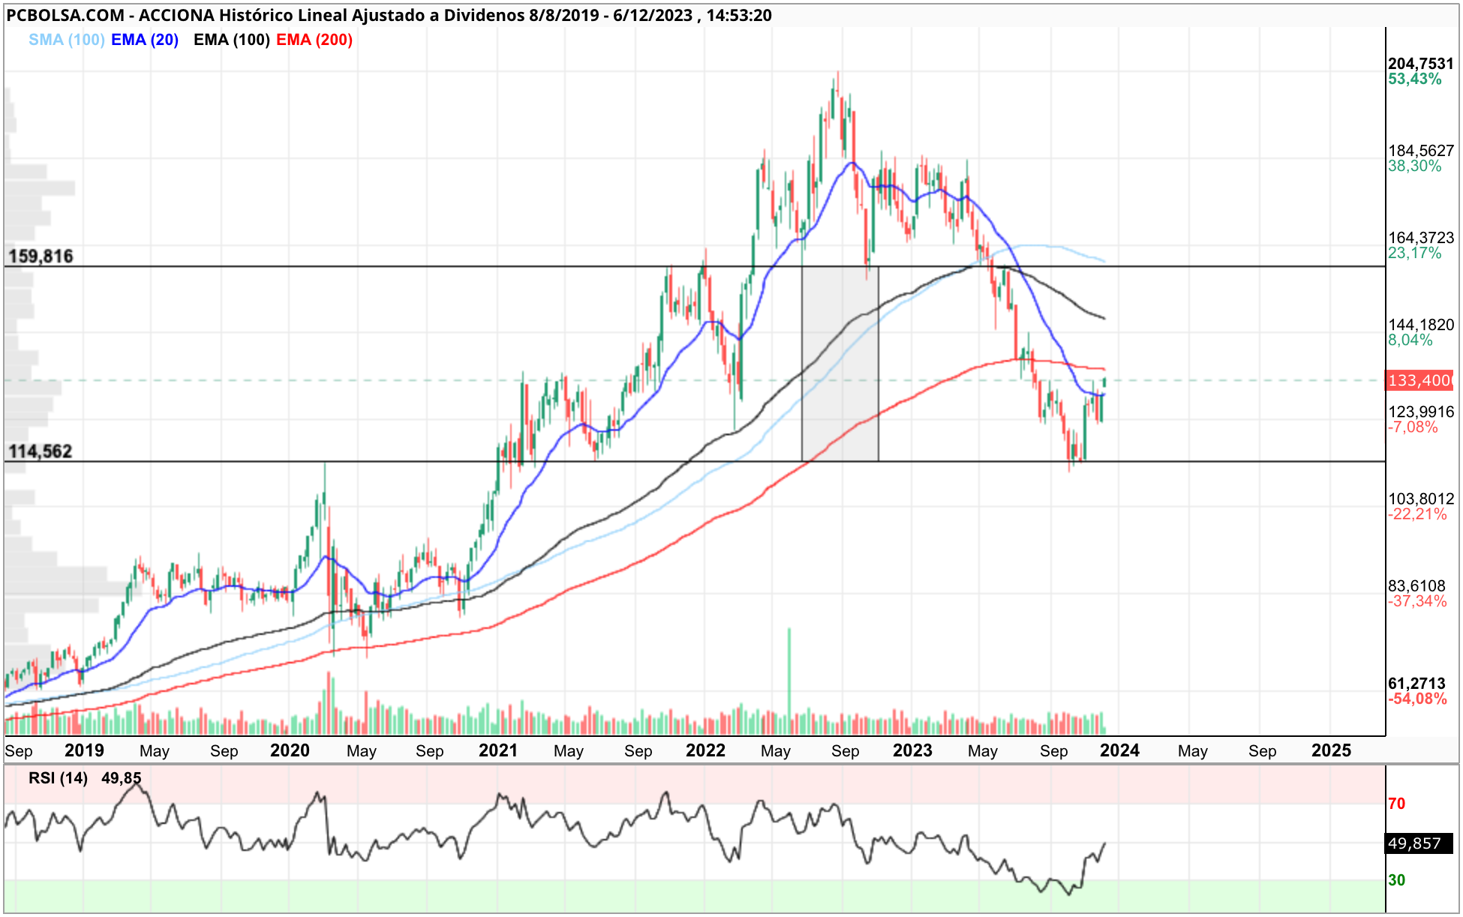Click the 83,6108 price axis value
1463x917 pixels.
click(1416, 586)
